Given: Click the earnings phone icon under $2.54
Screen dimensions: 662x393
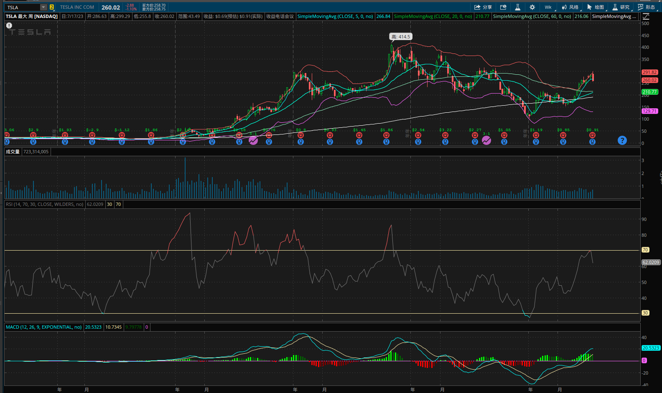Looking at the screenshot, I should click(418, 135).
